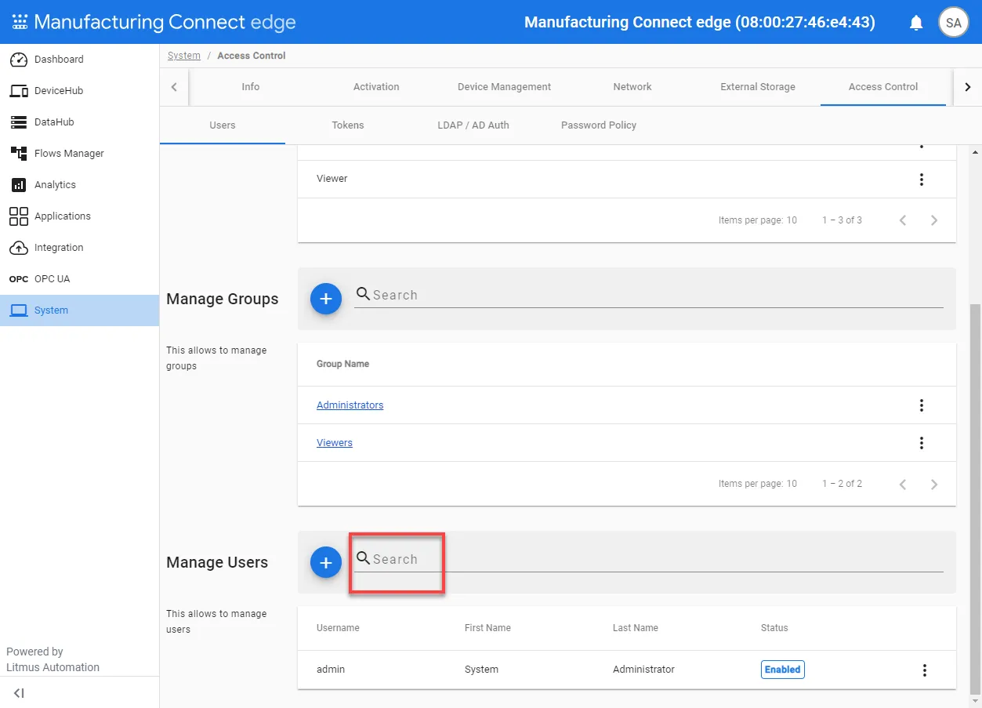Switch to the Activation tab

tap(376, 87)
